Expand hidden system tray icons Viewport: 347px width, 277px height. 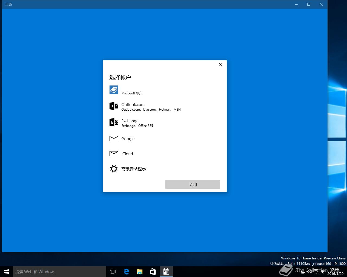[297, 271]
